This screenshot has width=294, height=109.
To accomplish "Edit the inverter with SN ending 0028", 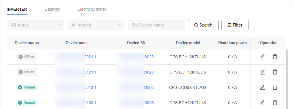I will 262,57.
